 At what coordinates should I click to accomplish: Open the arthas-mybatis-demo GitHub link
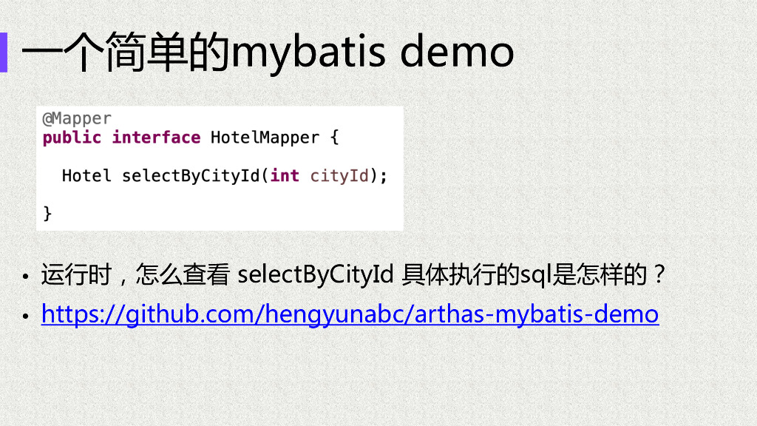point(350,315)
